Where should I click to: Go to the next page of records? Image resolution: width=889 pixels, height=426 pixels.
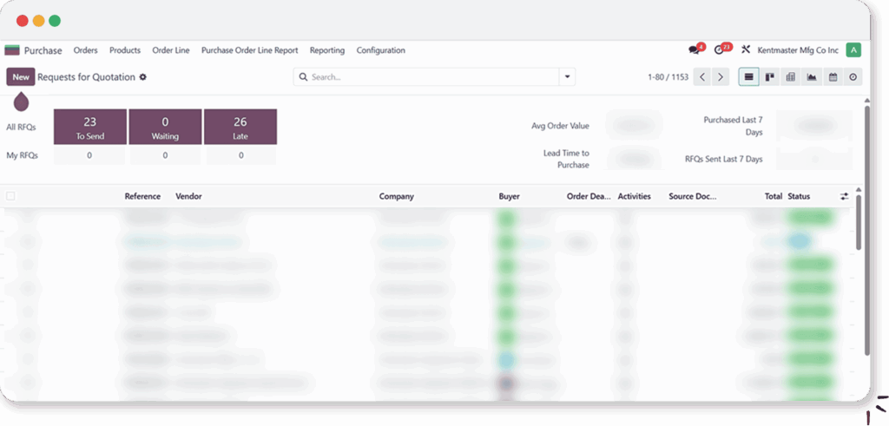pyautogui.click(x=721, y=77)
